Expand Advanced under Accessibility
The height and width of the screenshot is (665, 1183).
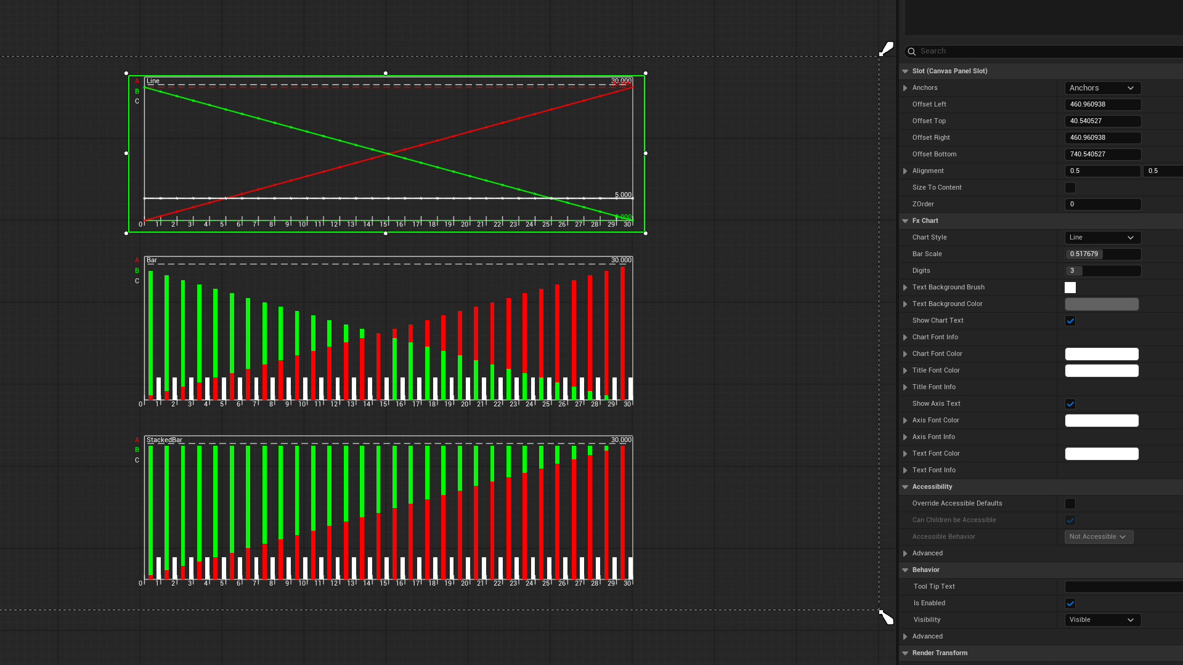point(905,554)
